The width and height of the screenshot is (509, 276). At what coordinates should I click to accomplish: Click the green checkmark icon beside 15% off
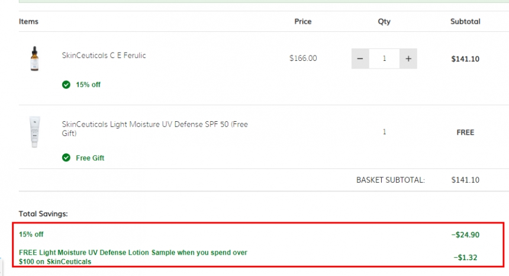point(66,85)
